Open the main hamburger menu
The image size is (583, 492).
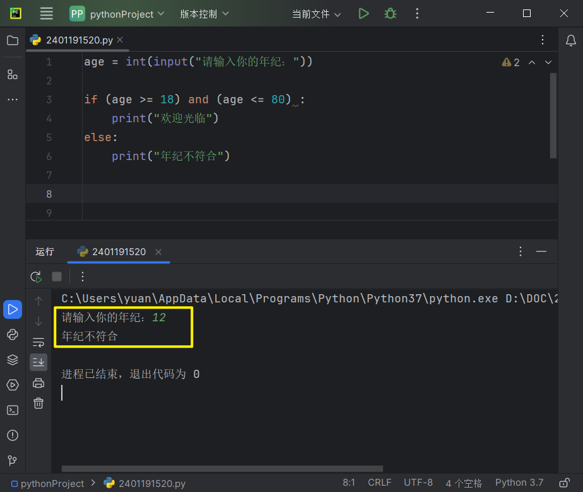(x=47, y=14)
